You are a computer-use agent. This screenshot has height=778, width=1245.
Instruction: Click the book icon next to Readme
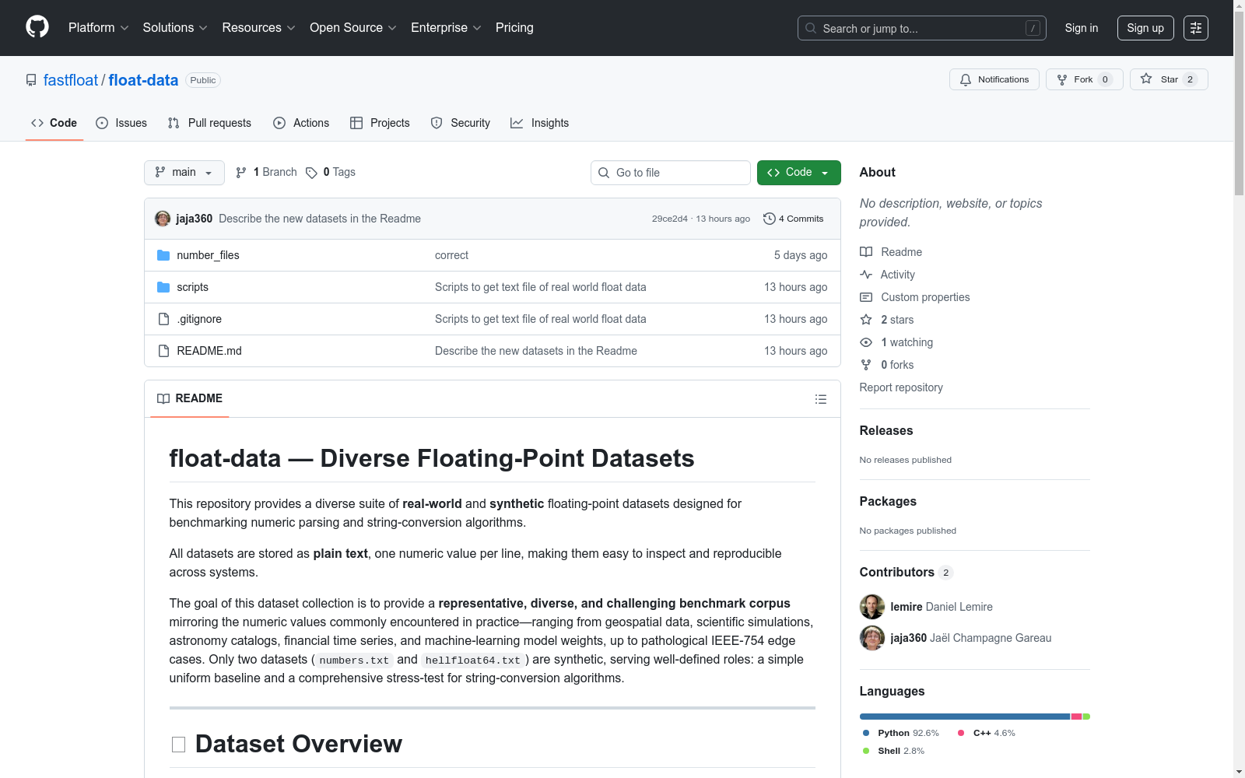click(866, 252)
